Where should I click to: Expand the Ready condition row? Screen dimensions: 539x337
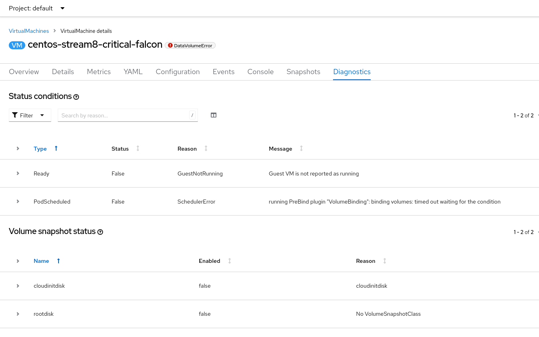[18, 174]
